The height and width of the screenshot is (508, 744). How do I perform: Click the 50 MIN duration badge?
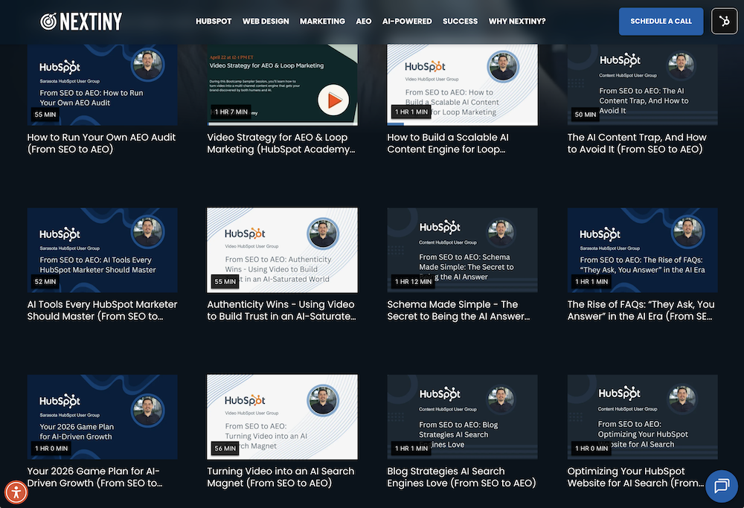(585, 115)
